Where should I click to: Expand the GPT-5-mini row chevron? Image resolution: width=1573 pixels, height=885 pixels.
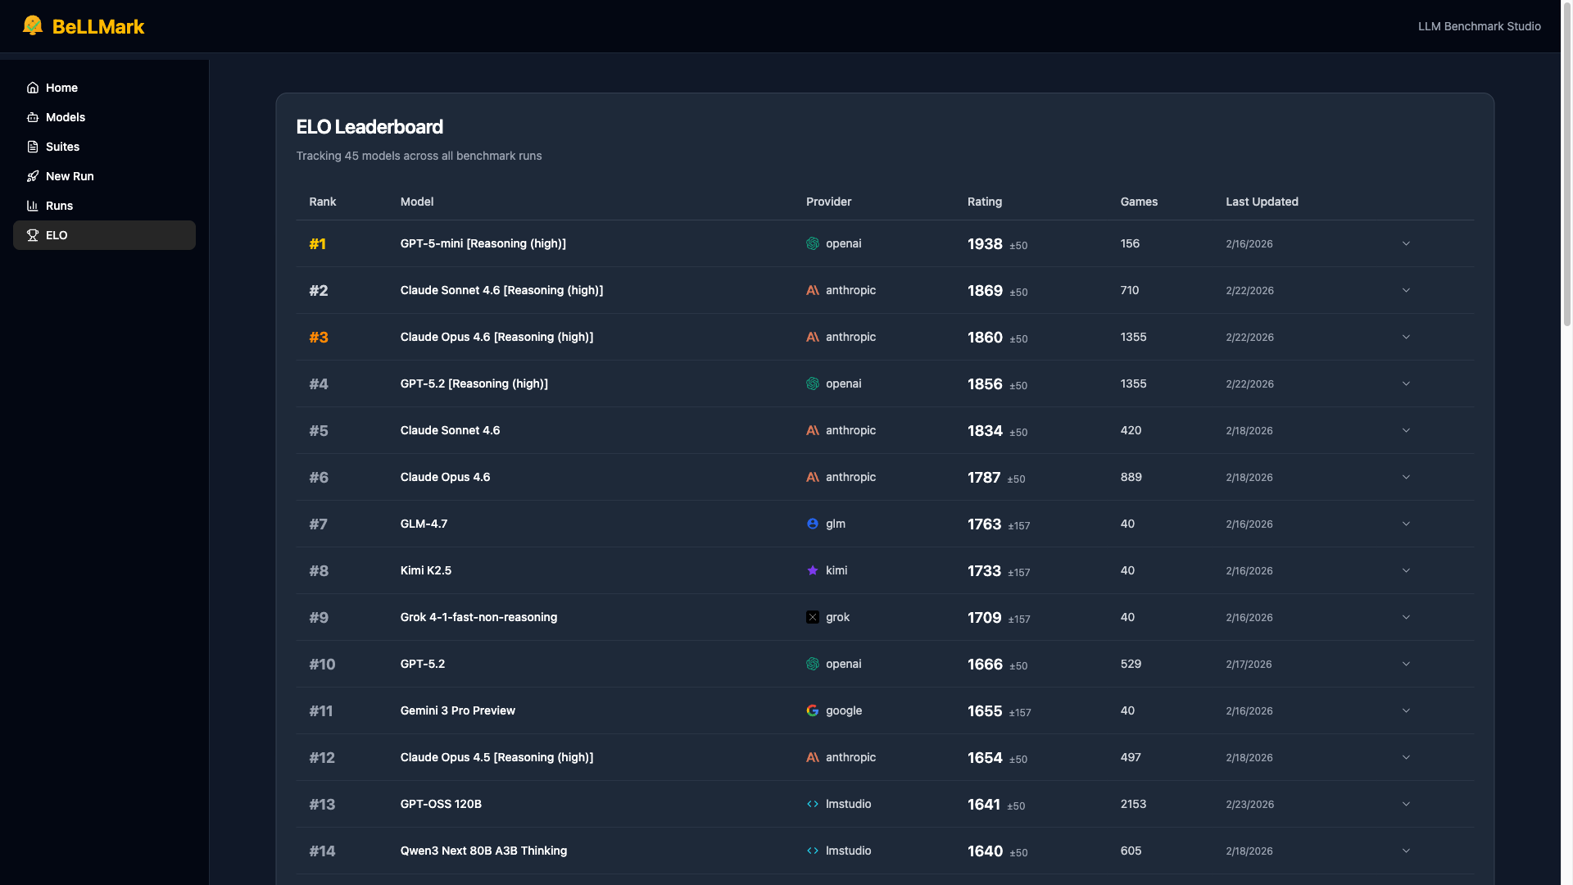pos(1406,243)
